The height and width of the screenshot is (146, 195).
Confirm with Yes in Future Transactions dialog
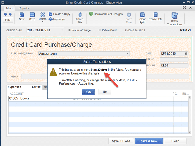pyautogui.click(x=88, y=92)
